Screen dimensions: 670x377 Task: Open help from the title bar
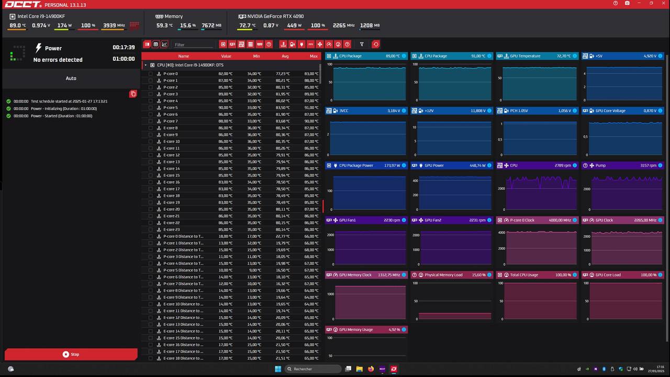[x=616, y=3]
